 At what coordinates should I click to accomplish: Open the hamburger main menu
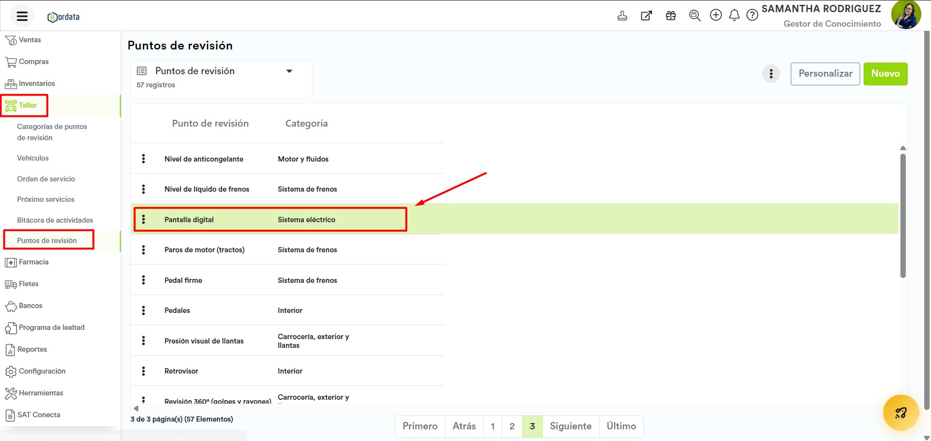(22, 16)
